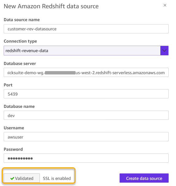
Task: Click the SSL is enabled text
Action: click(x=57, y=178)
